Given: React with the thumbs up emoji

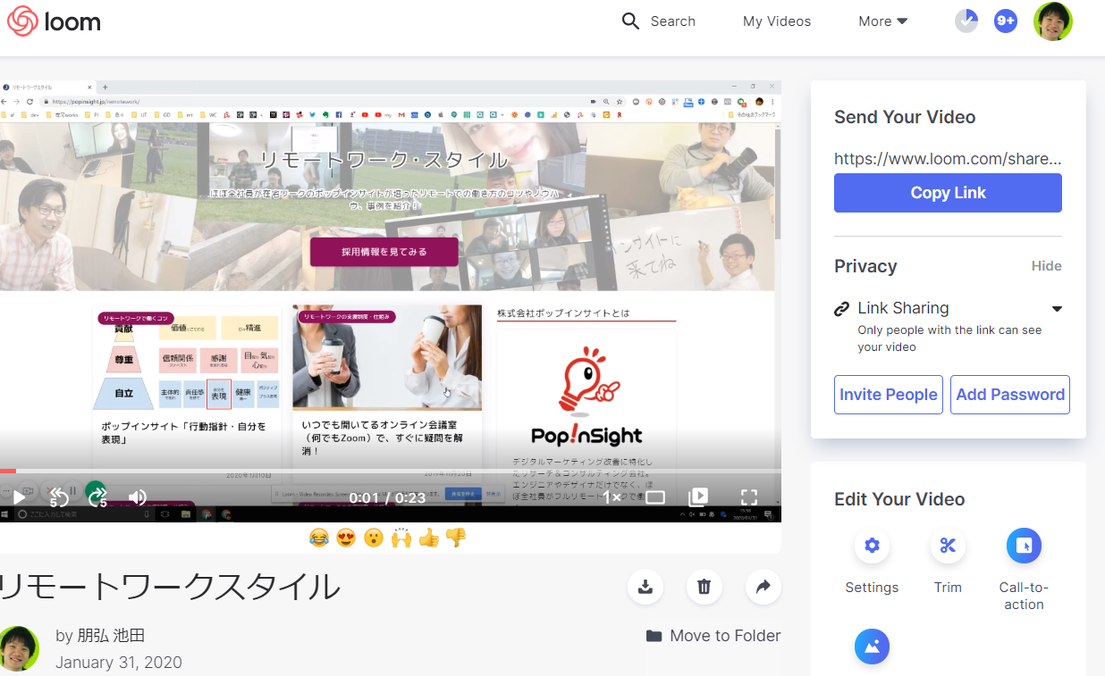Looking at the screenshot, I should point(428,538).
